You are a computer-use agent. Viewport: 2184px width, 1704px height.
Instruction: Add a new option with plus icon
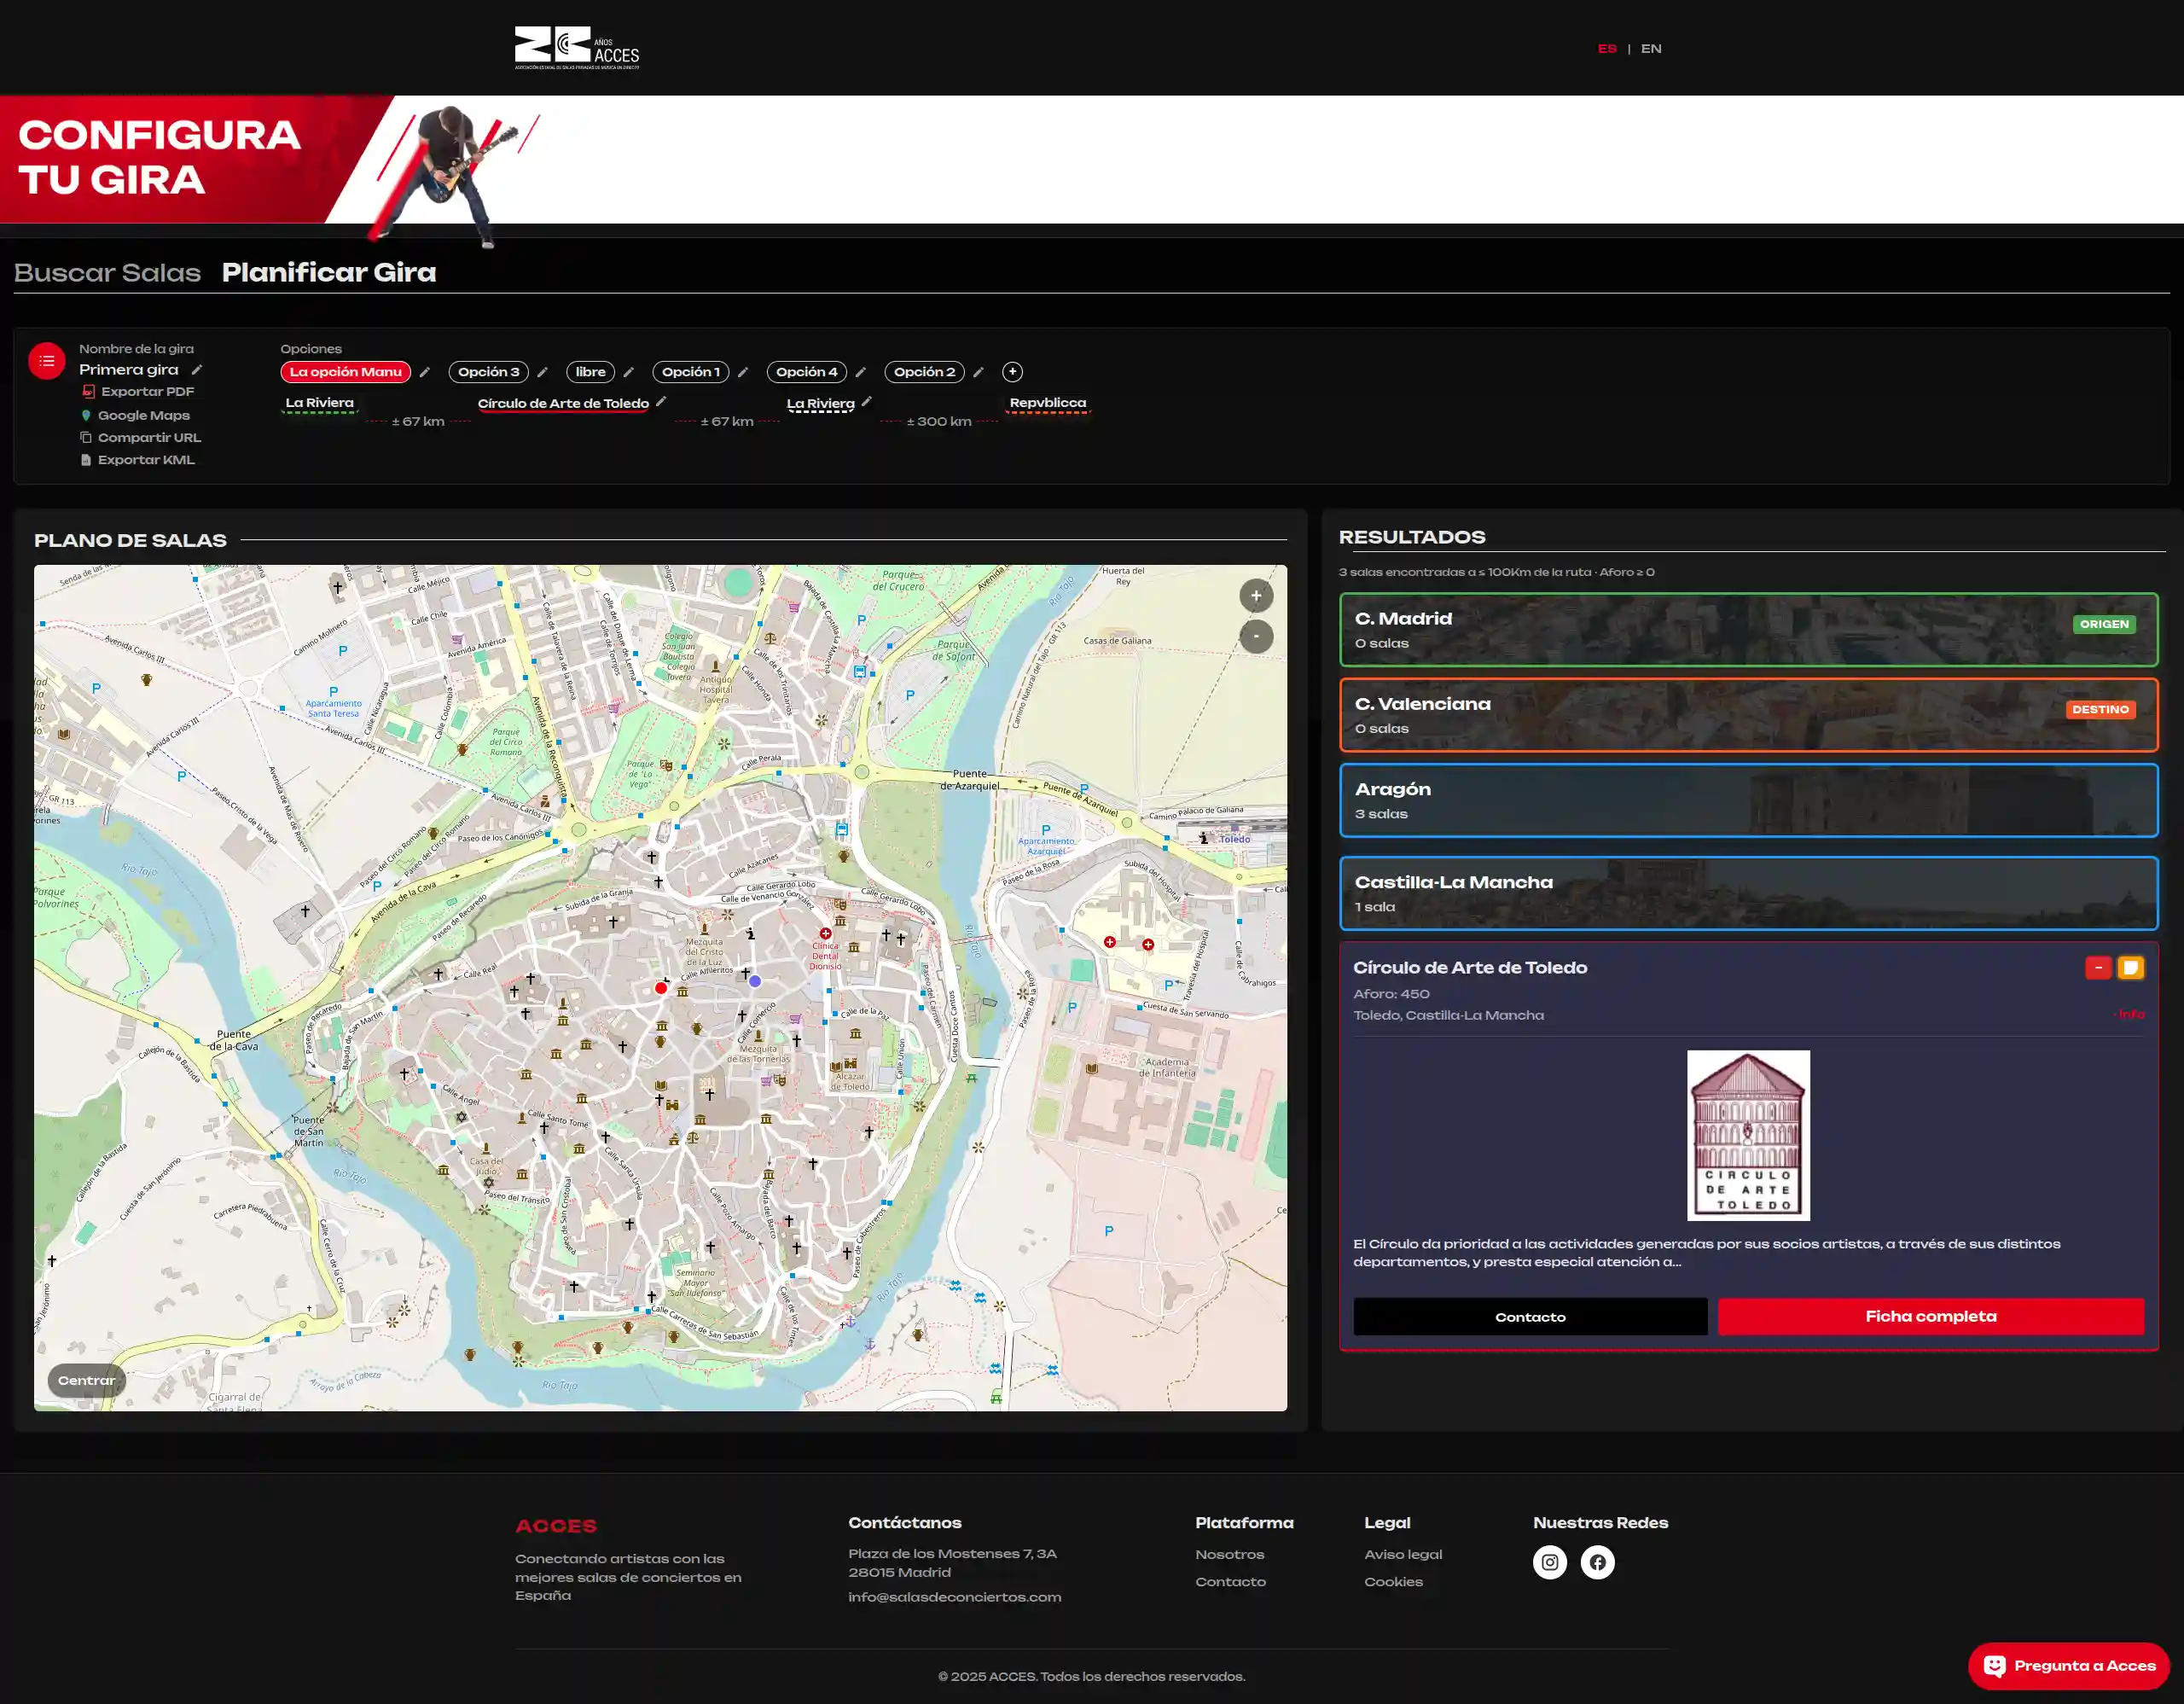coord(1012,372)
